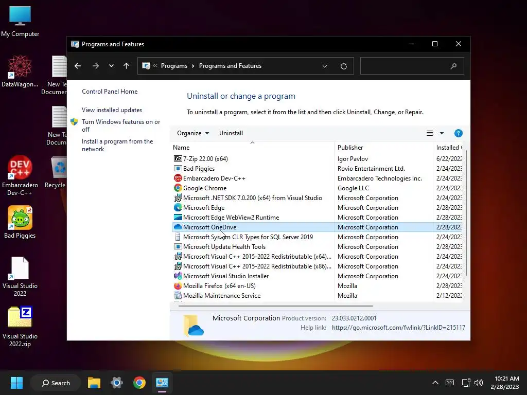The width and height of the screenshot is (527, 395).
Task: Click the search magnifier in the window
Action: click(x=453, y=66)
